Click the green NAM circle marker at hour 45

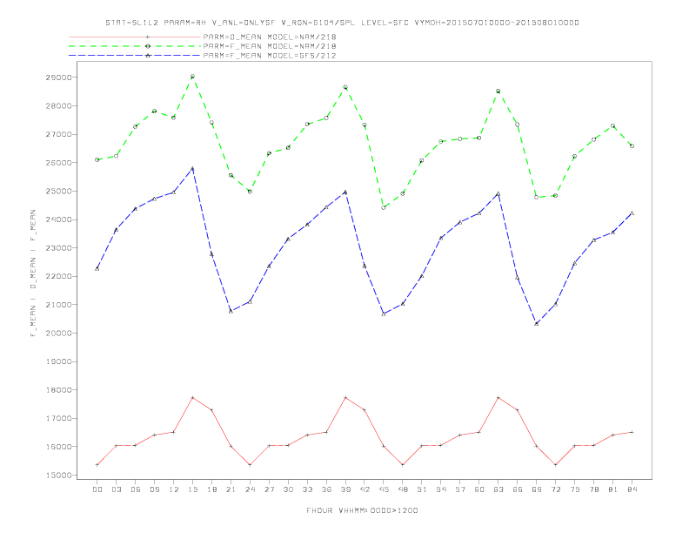[x=384, y=207]
